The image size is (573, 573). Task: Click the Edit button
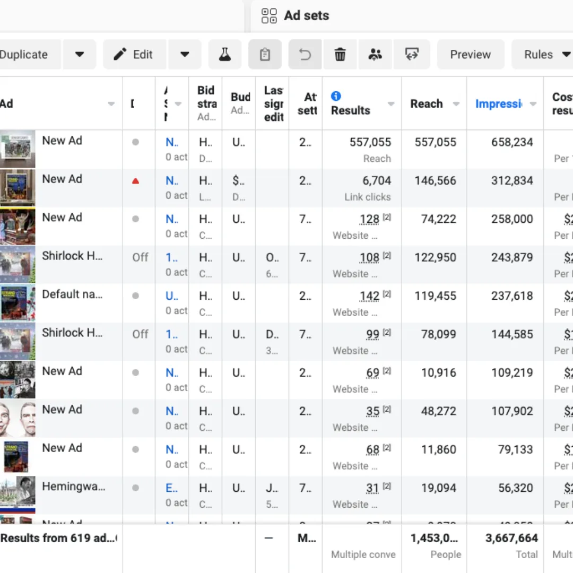point(134,54)
